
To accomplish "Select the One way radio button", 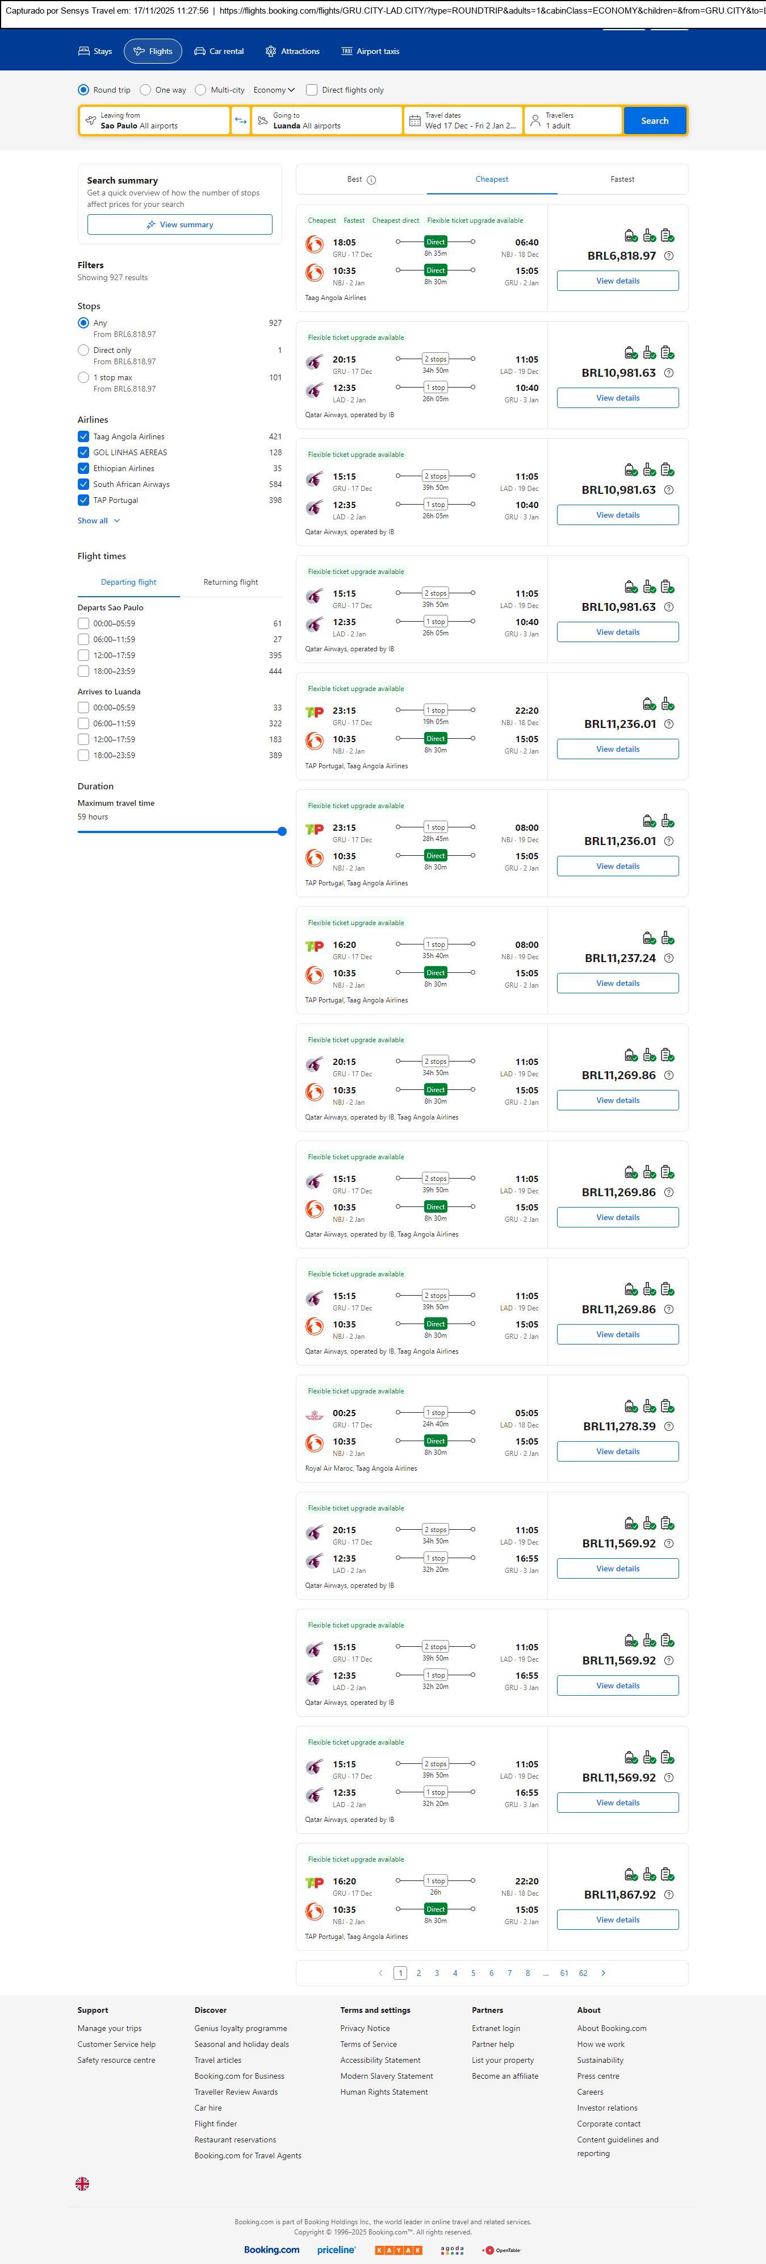I will point(146,90).
